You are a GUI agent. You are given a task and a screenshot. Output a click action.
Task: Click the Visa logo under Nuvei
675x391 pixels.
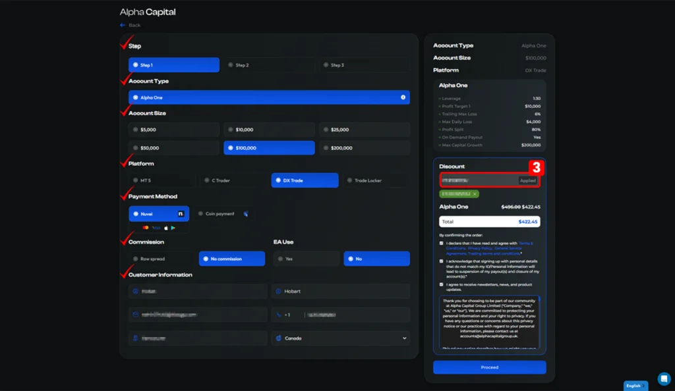tap(156, 228)
